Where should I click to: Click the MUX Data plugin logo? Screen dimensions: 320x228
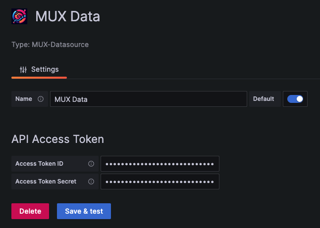coord(19,16)
